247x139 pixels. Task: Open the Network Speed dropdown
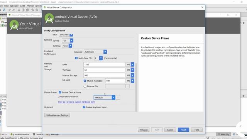(x=71, y=41)
